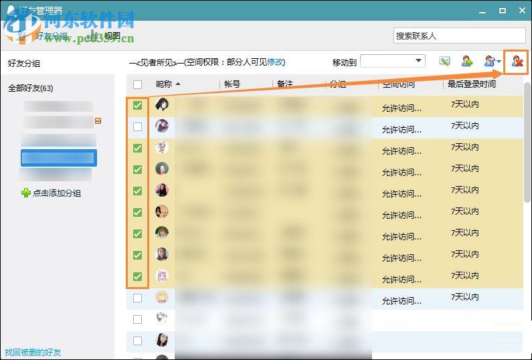This screenshot has width=532, height=360.
Task: Click the avatar in the fourth friend row
Action: coord(162,169)
